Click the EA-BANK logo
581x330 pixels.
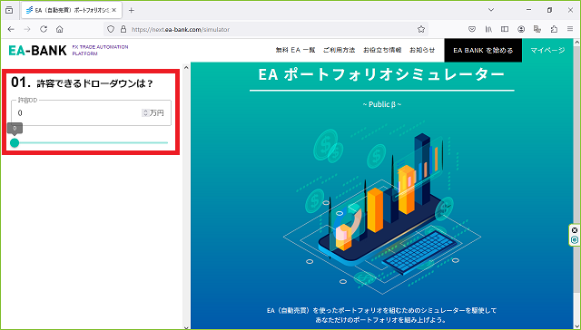37,50
